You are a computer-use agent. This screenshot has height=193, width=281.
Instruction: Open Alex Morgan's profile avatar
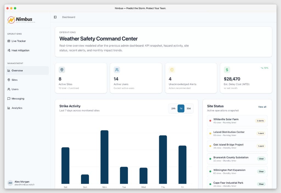(10, 183)
